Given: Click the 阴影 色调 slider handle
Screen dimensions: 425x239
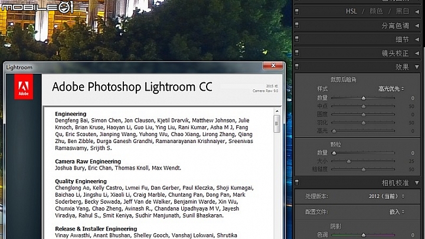Looking at the screenshot, I should pos(364,235).
